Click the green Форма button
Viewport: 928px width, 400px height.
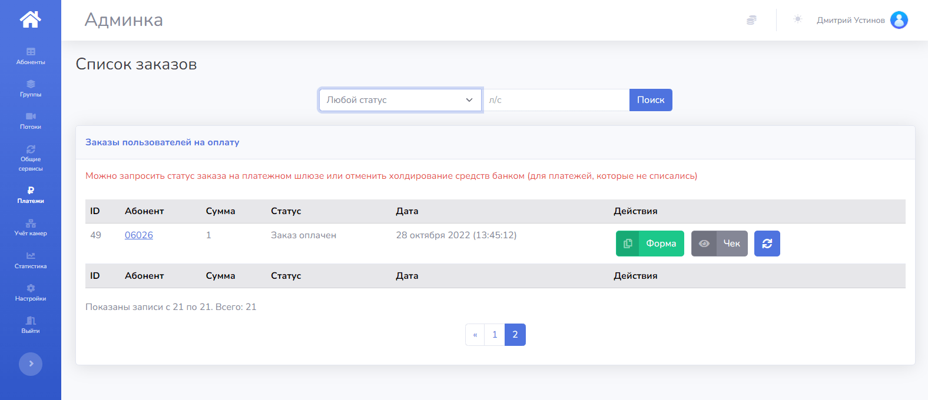click(649, 244)
